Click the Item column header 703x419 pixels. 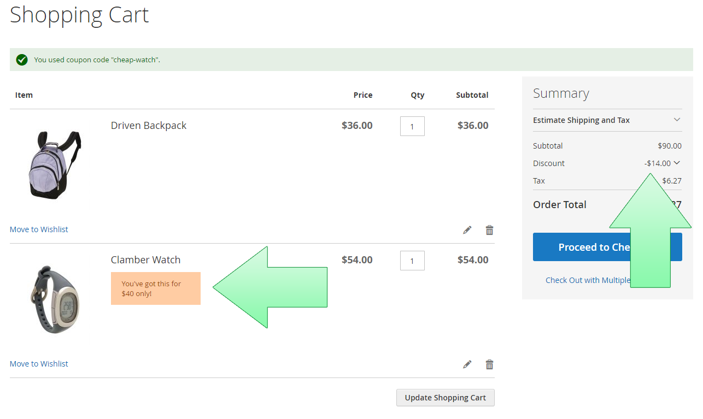24,95
